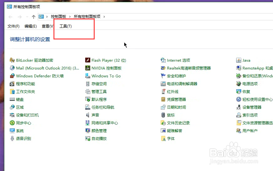Open the 设备管理器 icon
The image size is (273, 171).
point(238,107)
